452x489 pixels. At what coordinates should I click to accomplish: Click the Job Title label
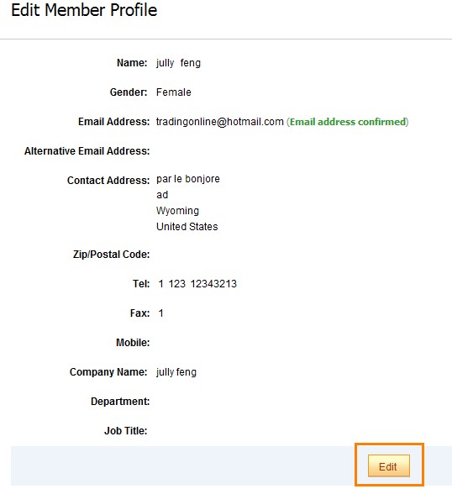point(126,431)
